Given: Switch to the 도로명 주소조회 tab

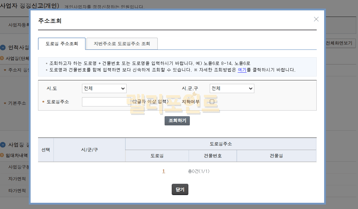Looking at the screenshot, I should (62, 44).
